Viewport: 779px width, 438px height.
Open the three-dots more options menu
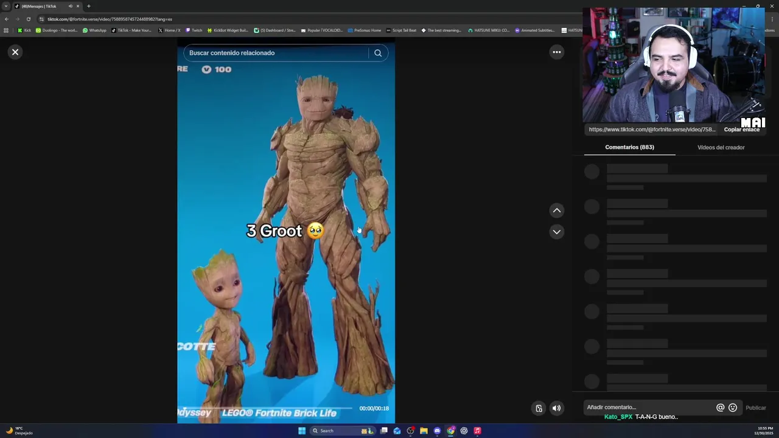(x=556, y=52)
